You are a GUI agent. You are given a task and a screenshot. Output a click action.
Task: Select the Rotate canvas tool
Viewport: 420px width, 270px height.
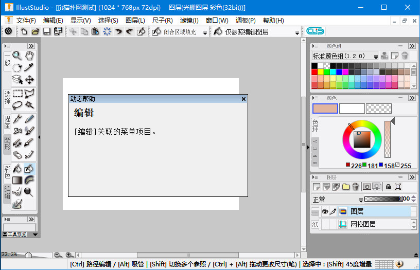pyautogui.click(x=17, y=68)
